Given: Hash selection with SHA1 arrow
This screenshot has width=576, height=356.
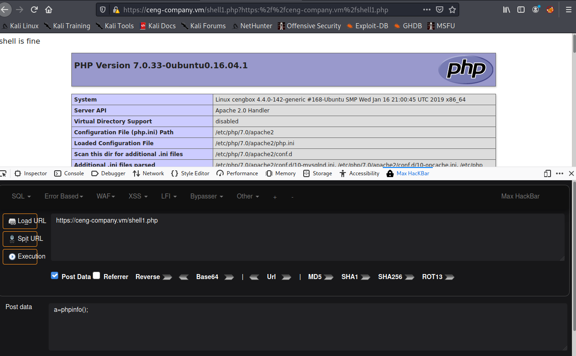Looking at the screenshot, I should pyautogui.click(x=366, y=277).
